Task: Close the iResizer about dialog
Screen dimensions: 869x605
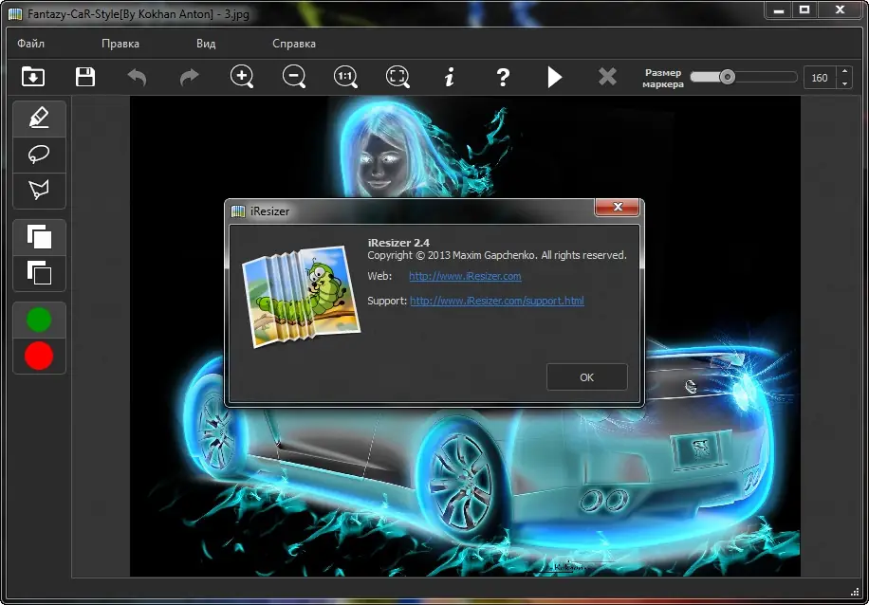Action: (618, 208)
